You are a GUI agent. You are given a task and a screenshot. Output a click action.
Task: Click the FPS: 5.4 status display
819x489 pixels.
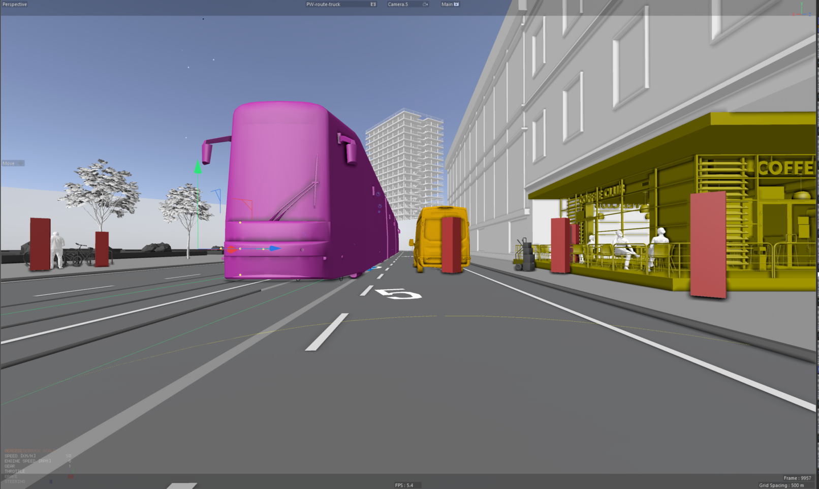(403, 485)
